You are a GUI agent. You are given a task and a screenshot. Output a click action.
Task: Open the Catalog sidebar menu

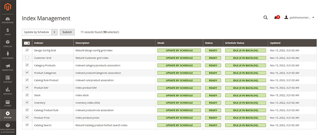pyautogui.click(x=8, y=44)
